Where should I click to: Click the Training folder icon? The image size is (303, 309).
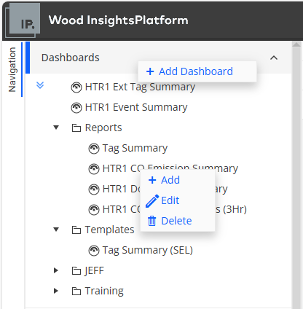click(76, 291)
